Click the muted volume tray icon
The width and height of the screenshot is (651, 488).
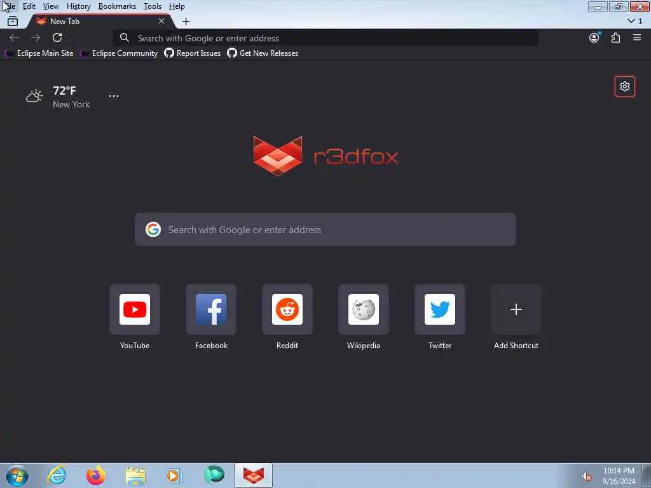(587, 477)
